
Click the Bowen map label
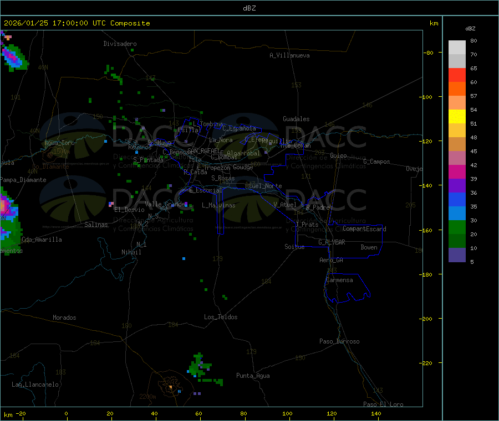click(x=369, y=247)
